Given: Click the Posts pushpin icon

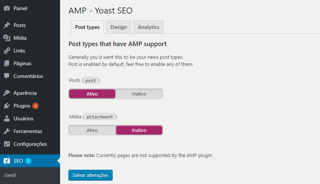Looking at the screenshot, I should click(x=7, y=25).
